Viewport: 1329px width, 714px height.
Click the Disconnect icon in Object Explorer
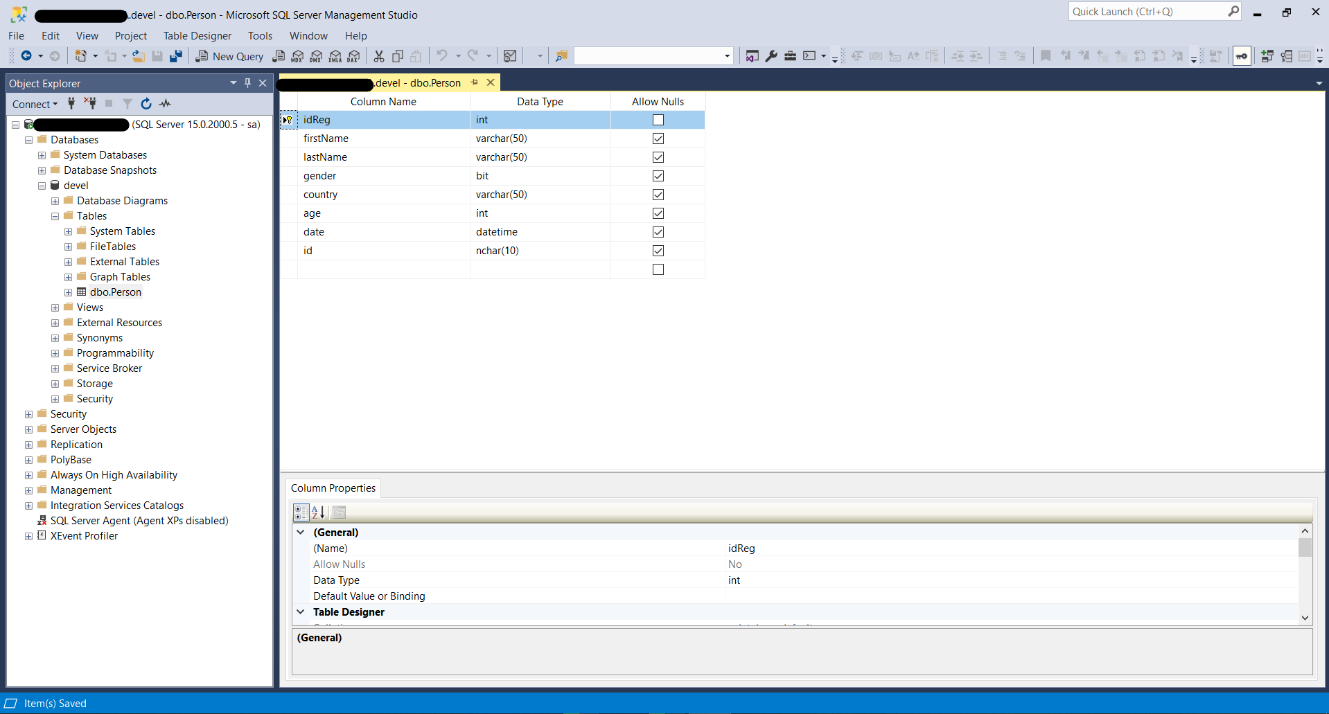pos(90,104)
